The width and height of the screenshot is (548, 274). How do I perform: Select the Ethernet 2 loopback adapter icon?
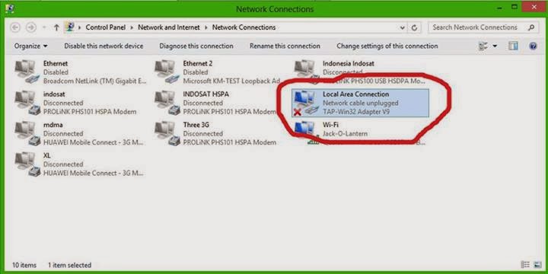pos(167,72)
